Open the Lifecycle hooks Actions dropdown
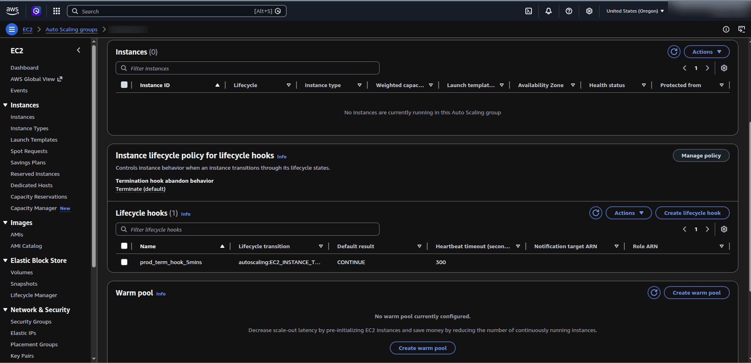This screenshot has height=363, width=751. click(x=629, y=213)
